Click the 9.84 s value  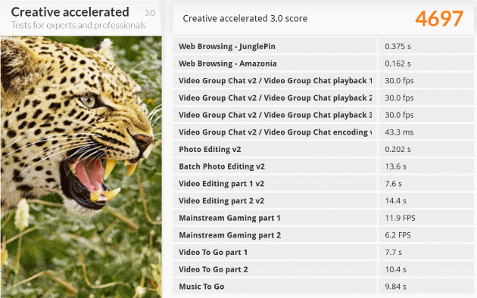pos(395,287)
